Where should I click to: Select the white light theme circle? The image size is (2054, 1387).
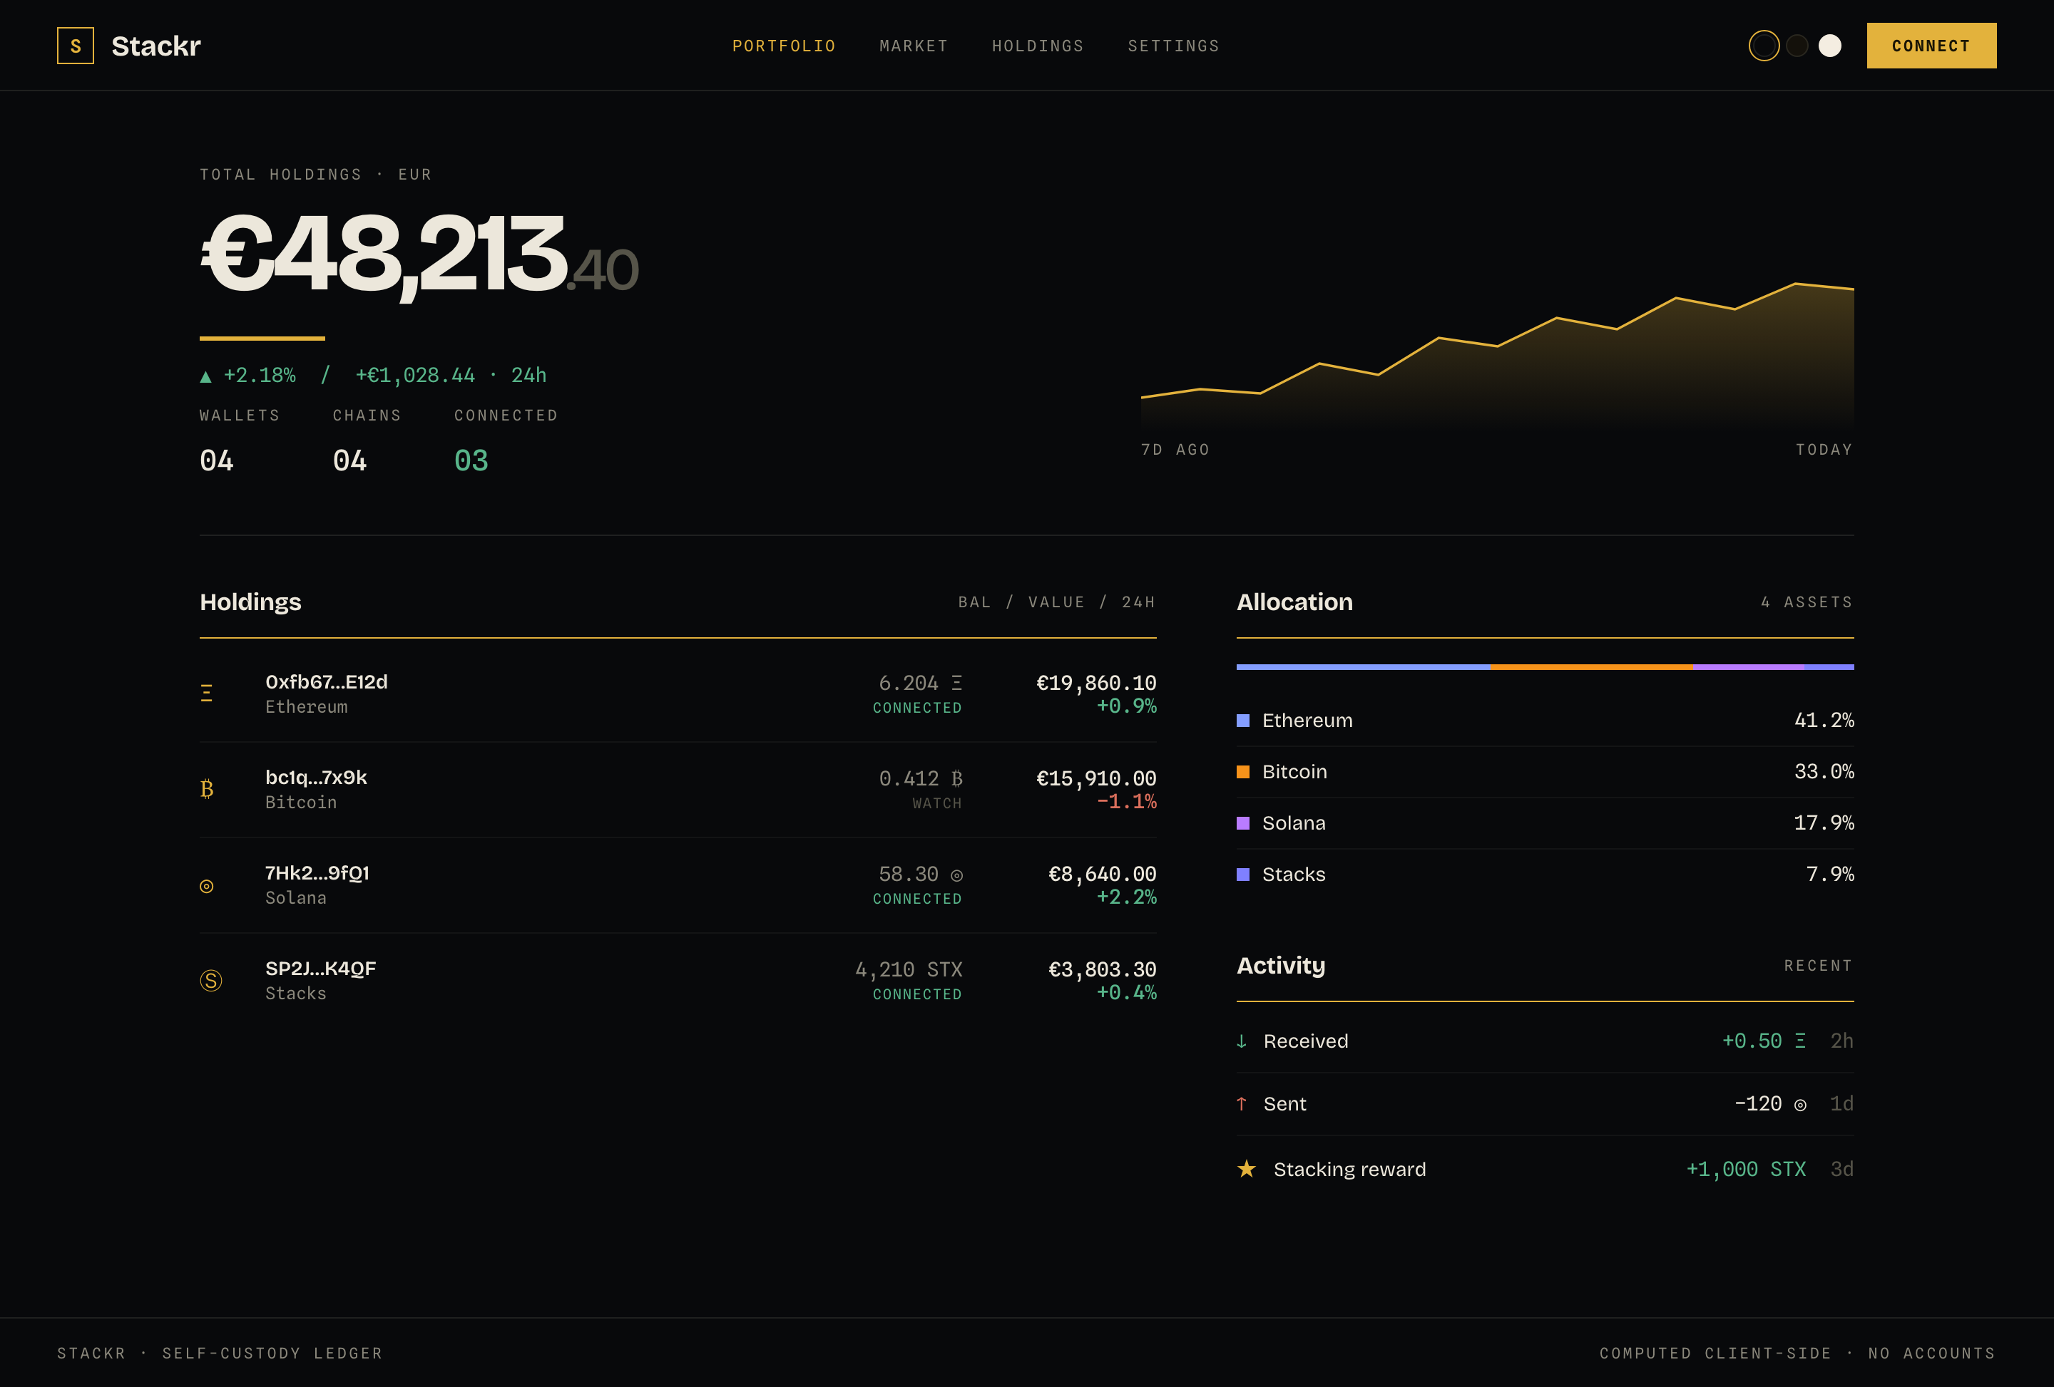pyautogui.click(x=1830, y=46)
